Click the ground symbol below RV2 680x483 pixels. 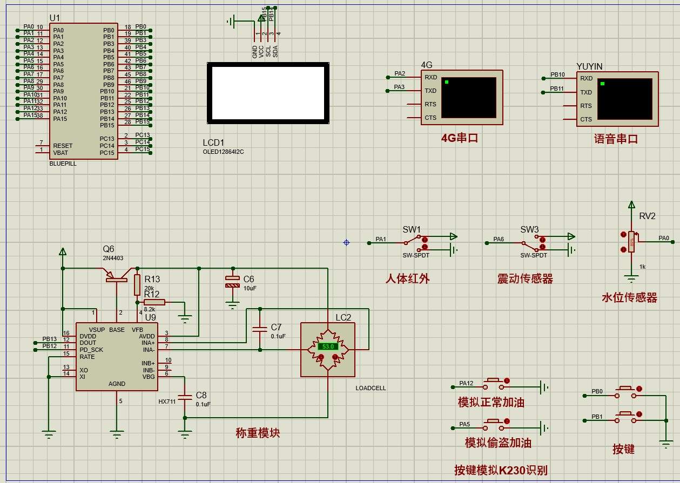[631, 280]
